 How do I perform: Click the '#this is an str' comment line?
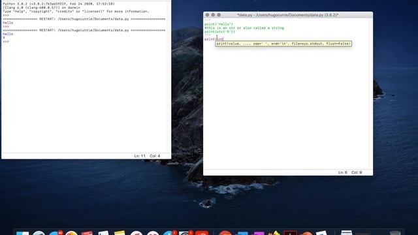(x=244, y=28)
